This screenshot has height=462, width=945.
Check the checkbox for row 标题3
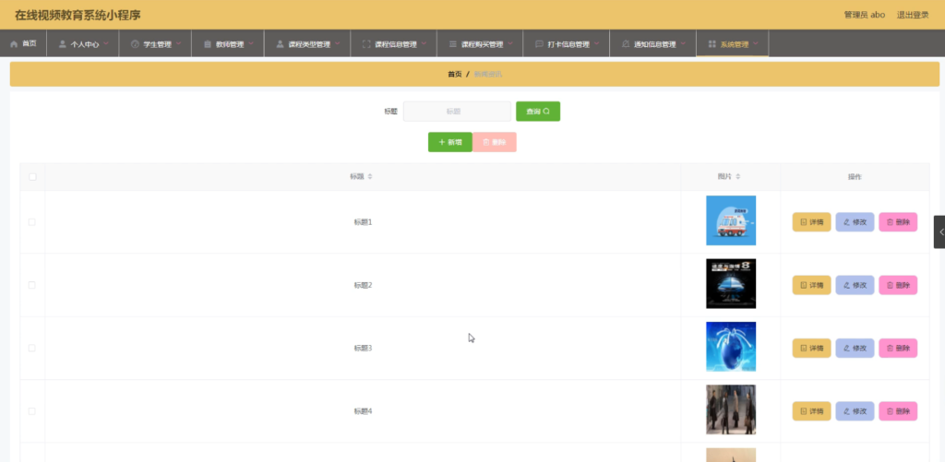tap(32, 349)
